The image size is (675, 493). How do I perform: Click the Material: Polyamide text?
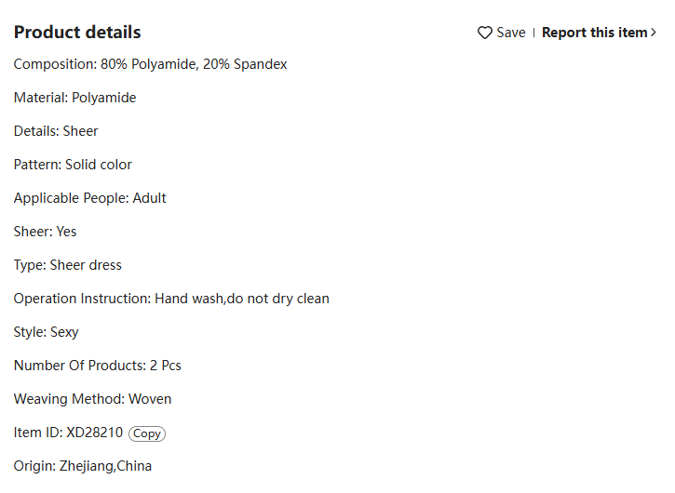click(x=74, y=98)
